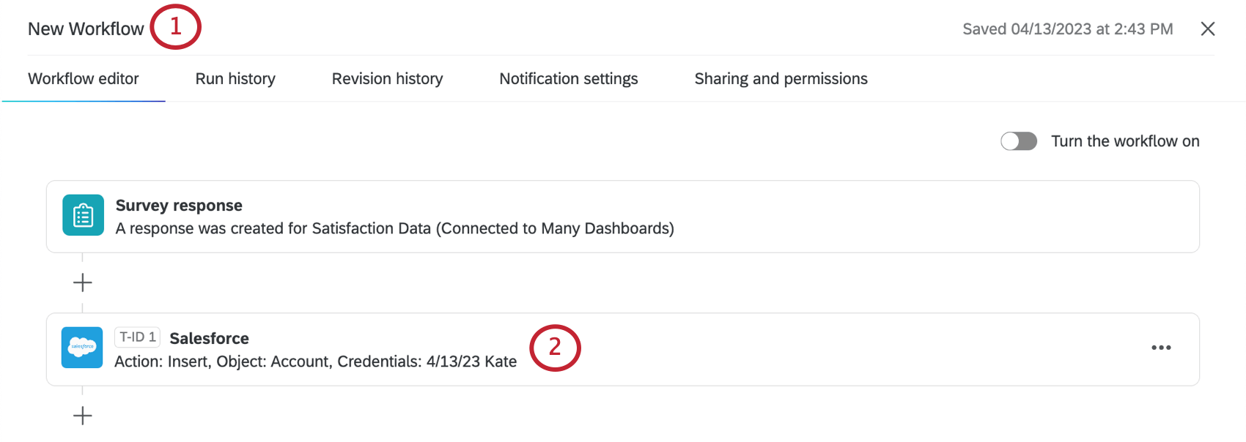This screenshot has width=1246, height=442.
Task: Click the Saved 04/13/2023 timestamp
Action: [x=1066, y=29]
